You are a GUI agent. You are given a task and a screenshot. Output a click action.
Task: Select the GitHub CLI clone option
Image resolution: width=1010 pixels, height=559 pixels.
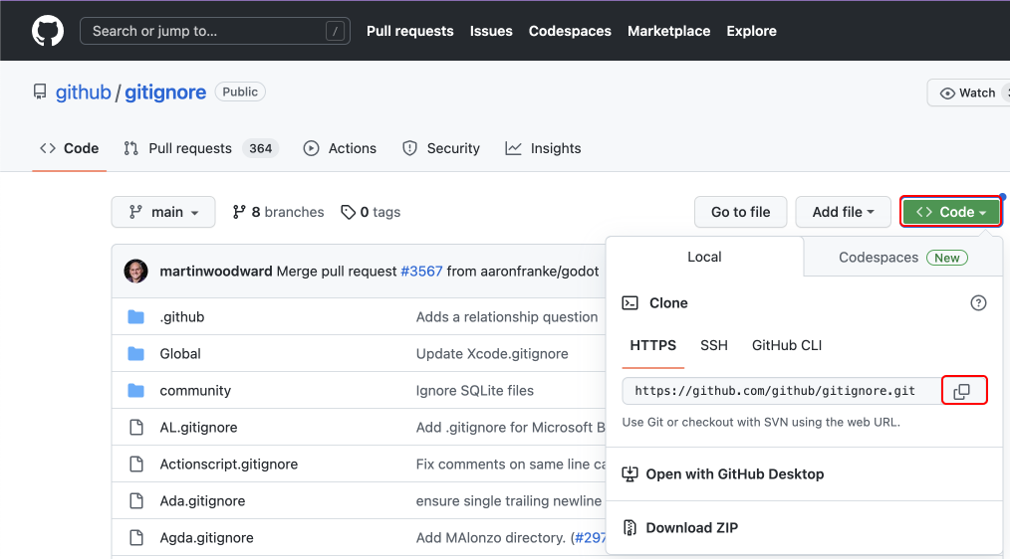[787, 345]
